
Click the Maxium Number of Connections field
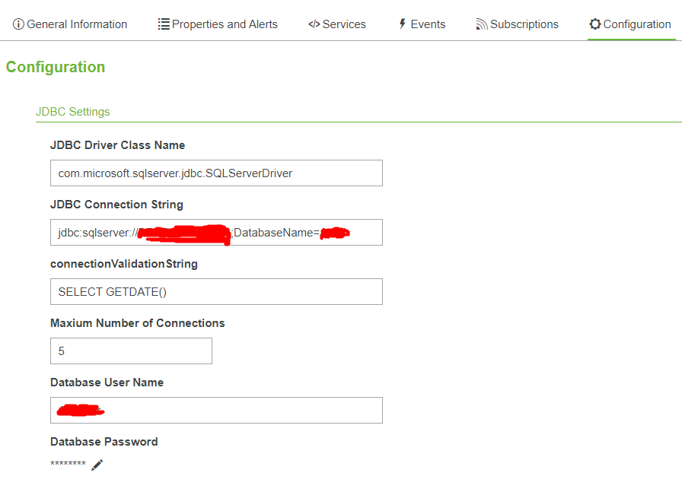pos(131,351)
